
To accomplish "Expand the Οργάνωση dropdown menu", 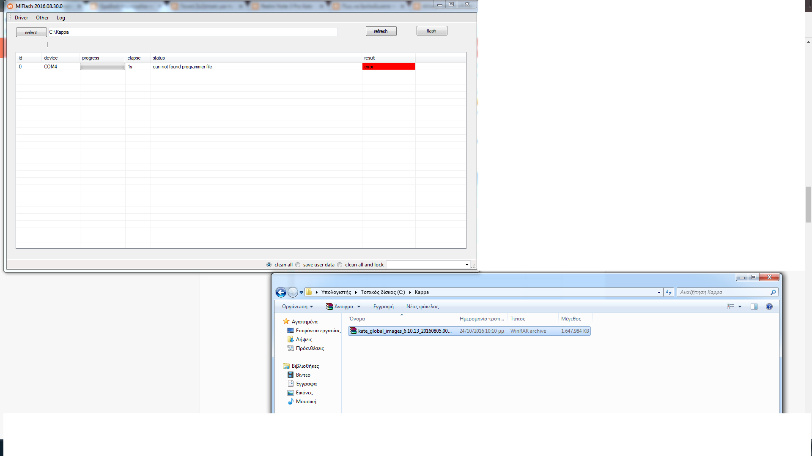I will [x=297, y=307].
